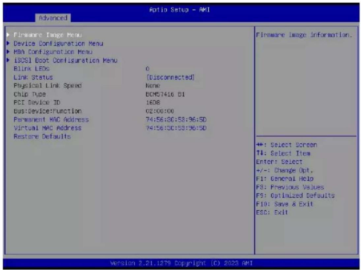The image size is (361, 270).
Task: Click the PCI Device ID label
Action: coord(37,102)
